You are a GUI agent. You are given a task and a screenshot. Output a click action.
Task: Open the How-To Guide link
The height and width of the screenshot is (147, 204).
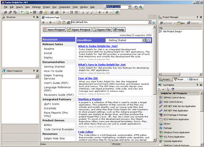(x=53, y=71)
